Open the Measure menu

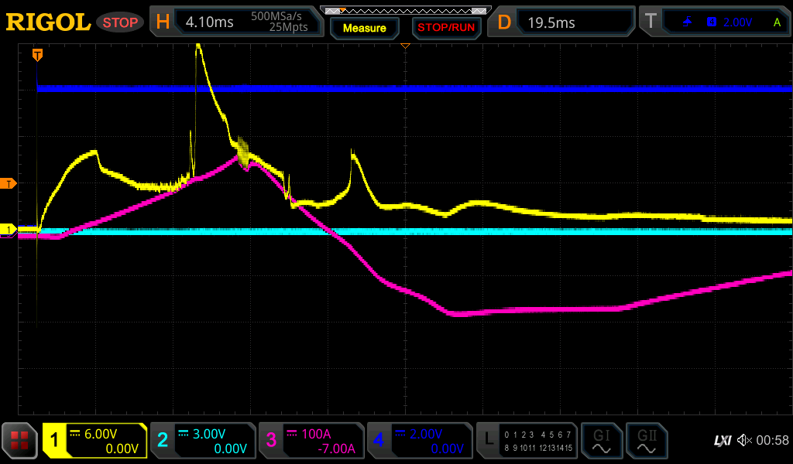click(364, 28)
